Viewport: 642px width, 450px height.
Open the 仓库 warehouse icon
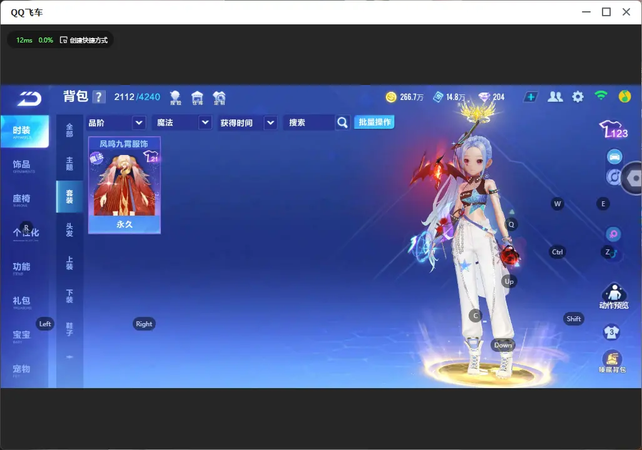tap(197, 97)
